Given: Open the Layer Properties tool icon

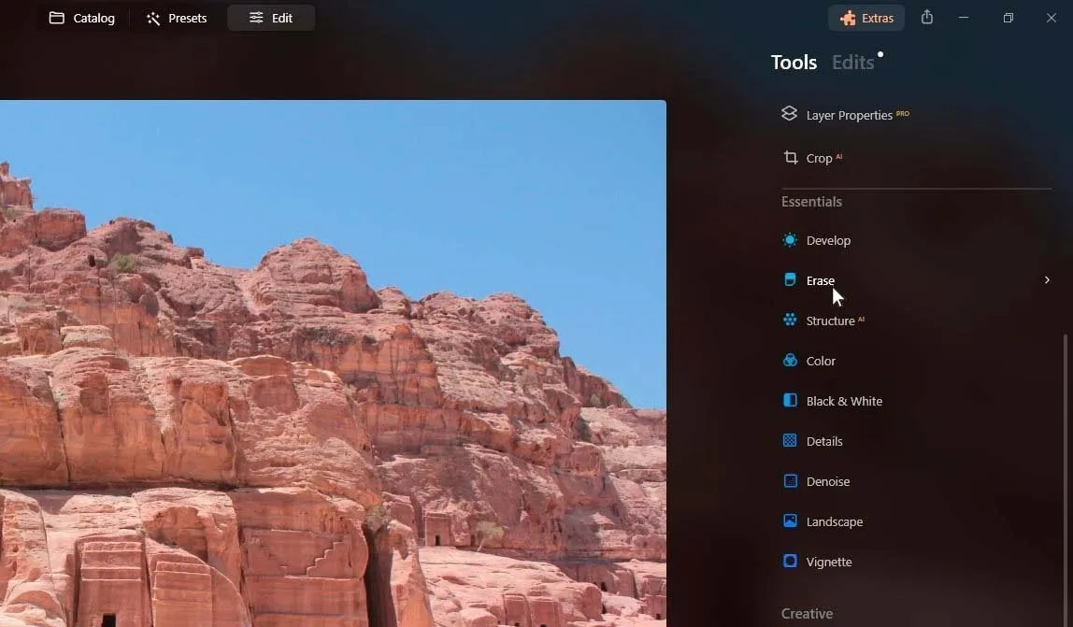Looking at the screenshot, I should (790, 114).
